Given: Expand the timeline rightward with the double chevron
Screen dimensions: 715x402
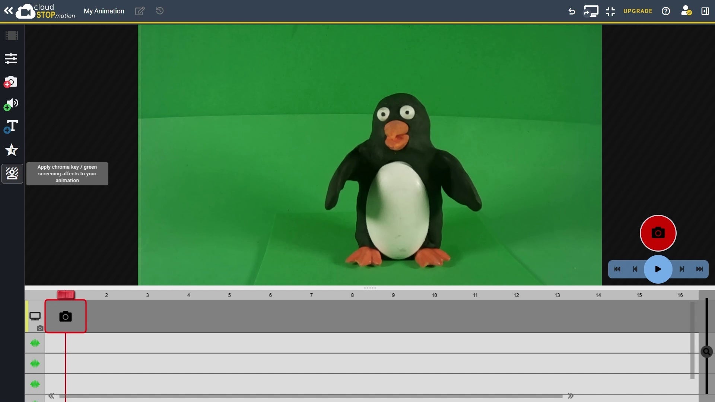Looking at the screenshot, I should click(571, 396).
